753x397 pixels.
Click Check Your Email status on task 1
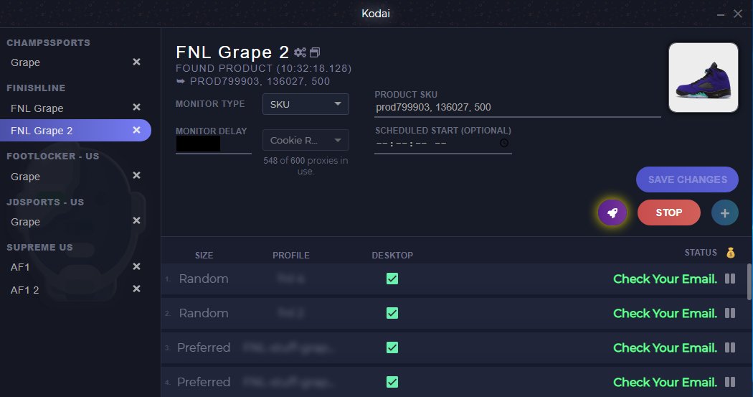(x=665, y=279)
